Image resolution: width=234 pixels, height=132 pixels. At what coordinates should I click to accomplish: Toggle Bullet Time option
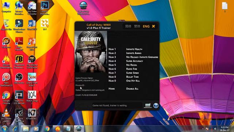[x=132, y=77]
